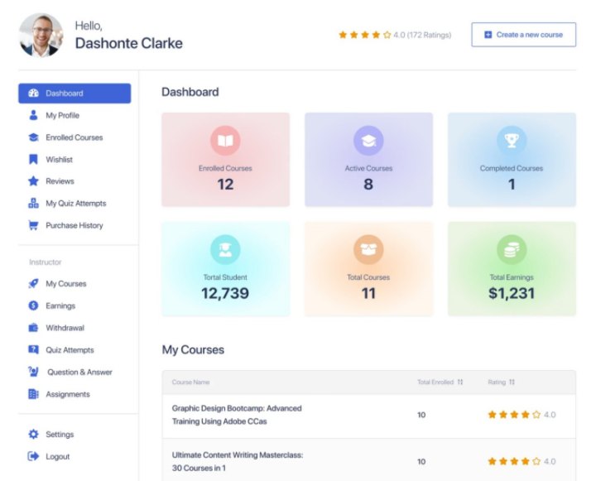Log out using the Logout link

(57, 457)
